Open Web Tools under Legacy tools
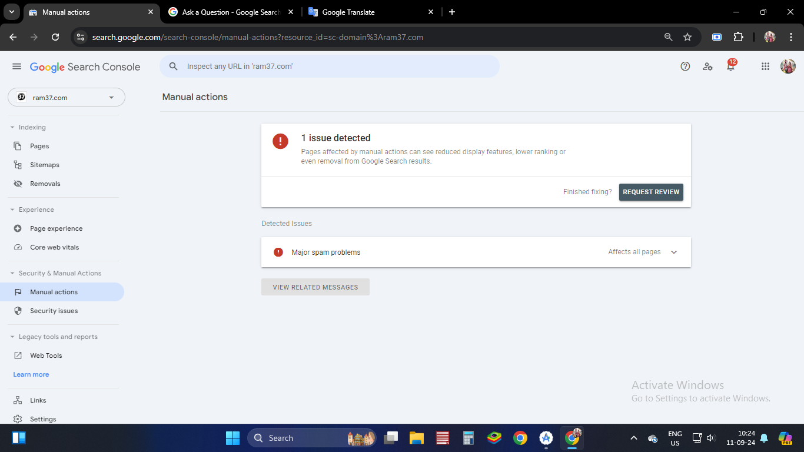Image resolution: width=804 pixels, height=452 pixels. (46, 355)
